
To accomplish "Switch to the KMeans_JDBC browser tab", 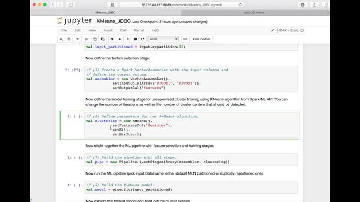I will point(105,12).
